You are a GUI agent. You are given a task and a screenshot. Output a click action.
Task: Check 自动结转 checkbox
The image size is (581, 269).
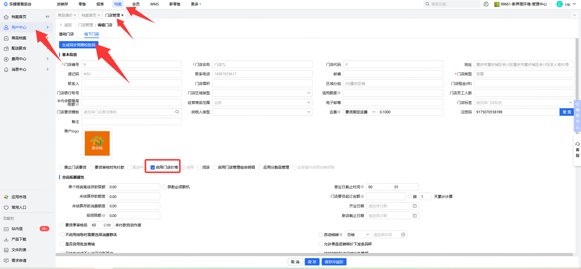[x=321, y=235]
